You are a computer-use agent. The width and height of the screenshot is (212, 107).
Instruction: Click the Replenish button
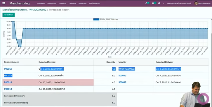point(8,15)
